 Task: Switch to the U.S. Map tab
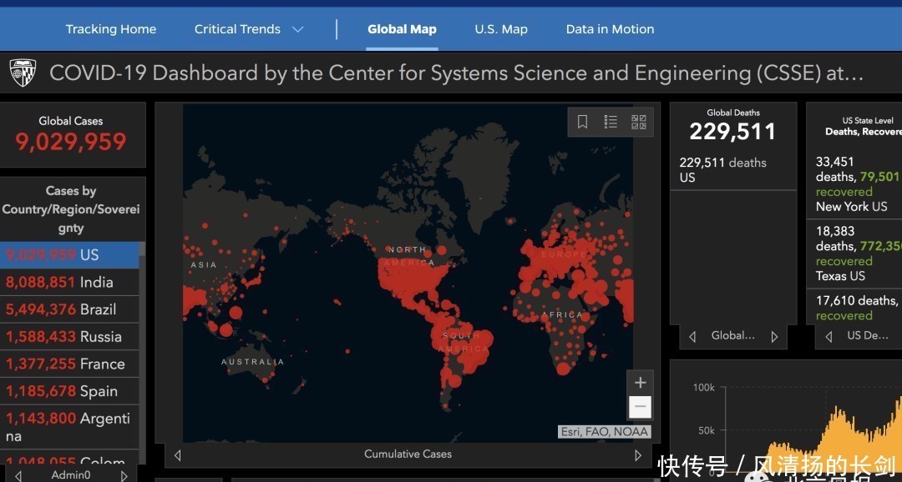tap(501, 29)
